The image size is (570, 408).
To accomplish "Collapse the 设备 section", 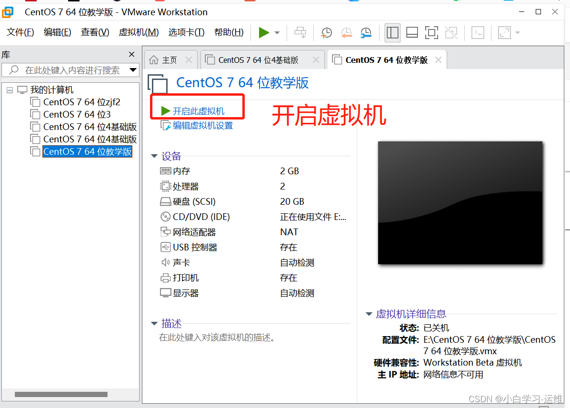I will [x=154, y=156].
